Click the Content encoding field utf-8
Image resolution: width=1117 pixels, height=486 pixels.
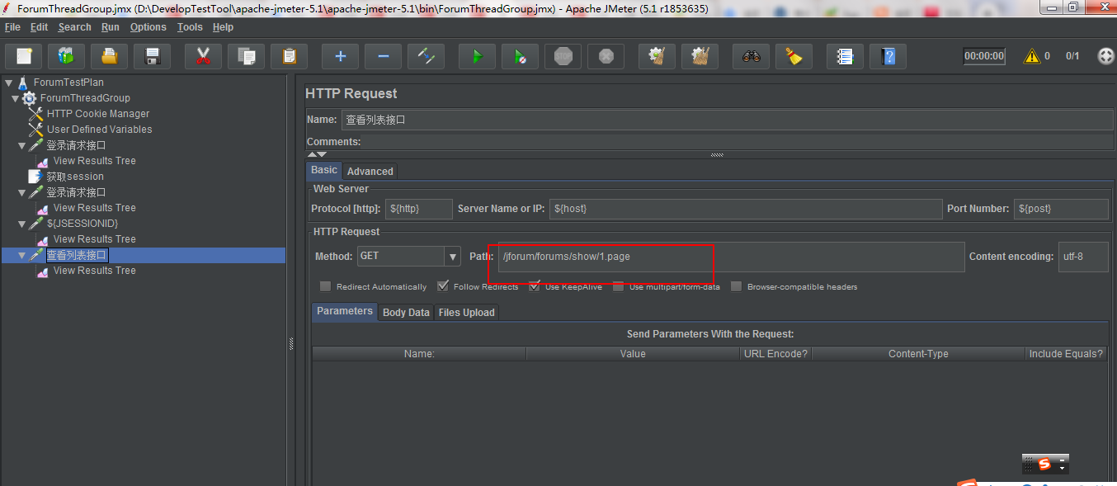(1083, 257)
